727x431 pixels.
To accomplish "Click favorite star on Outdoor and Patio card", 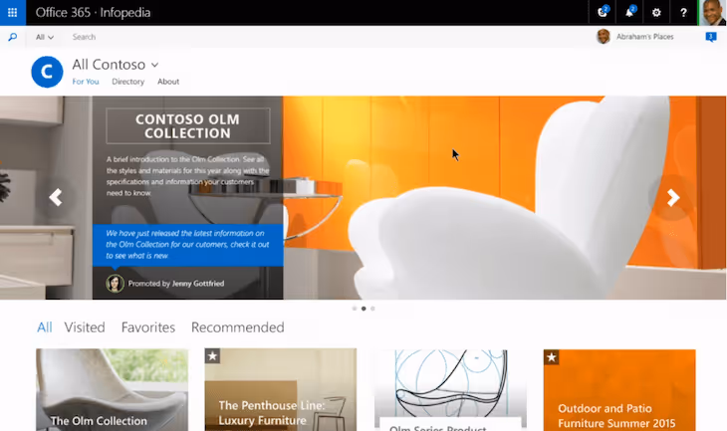I will (552, 357).
